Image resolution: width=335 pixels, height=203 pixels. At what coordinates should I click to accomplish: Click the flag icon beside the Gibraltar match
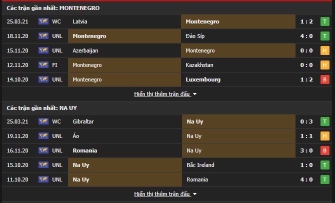click(x=43, y=121)
